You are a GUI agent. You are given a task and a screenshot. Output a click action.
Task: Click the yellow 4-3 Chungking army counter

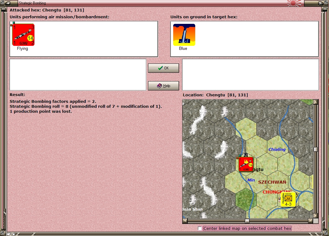point(288,199)
